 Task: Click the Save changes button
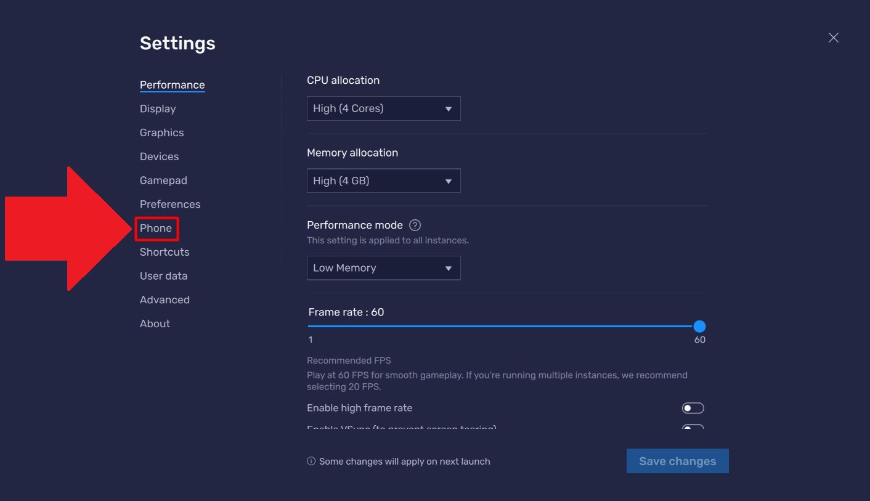click(x=677, y=461)
